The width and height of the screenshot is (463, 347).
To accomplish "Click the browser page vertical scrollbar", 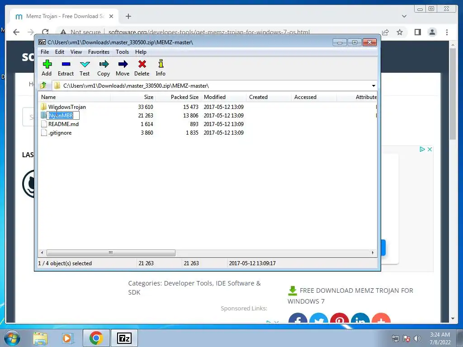I will (x=453, y=94).
